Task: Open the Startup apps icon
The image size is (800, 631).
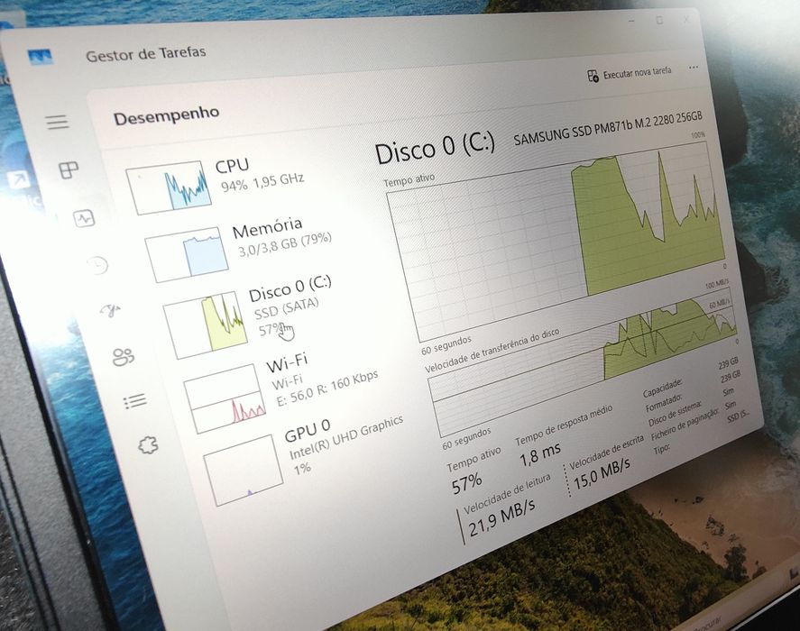Action: [111, 309]
